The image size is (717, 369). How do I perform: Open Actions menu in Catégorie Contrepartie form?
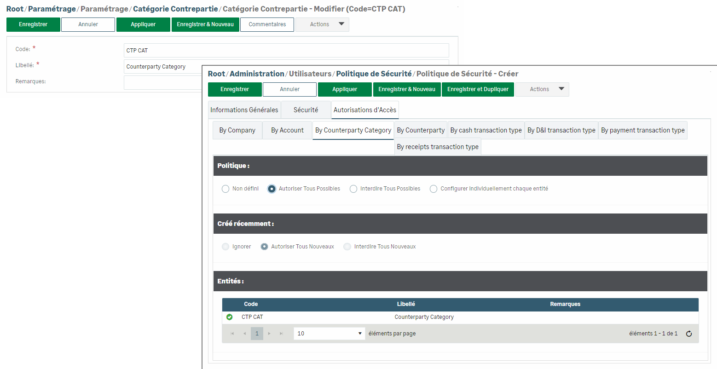pyautogui.click(x=322, y=24)
